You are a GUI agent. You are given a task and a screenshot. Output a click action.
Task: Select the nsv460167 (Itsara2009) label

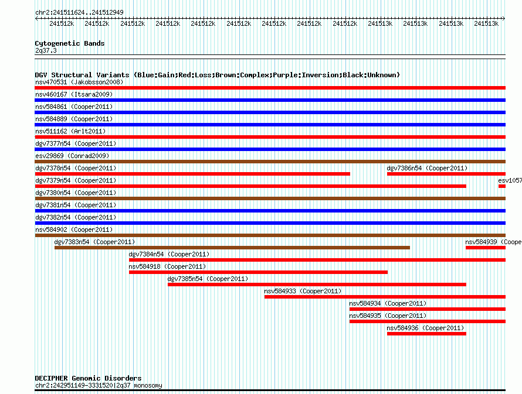coord(74,94)
